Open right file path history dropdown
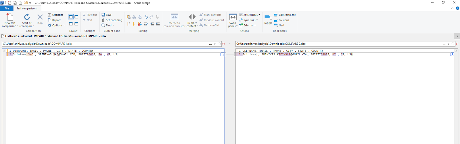Screen dimensions: 460x144 pyautogui.click(x=448, y=44)
